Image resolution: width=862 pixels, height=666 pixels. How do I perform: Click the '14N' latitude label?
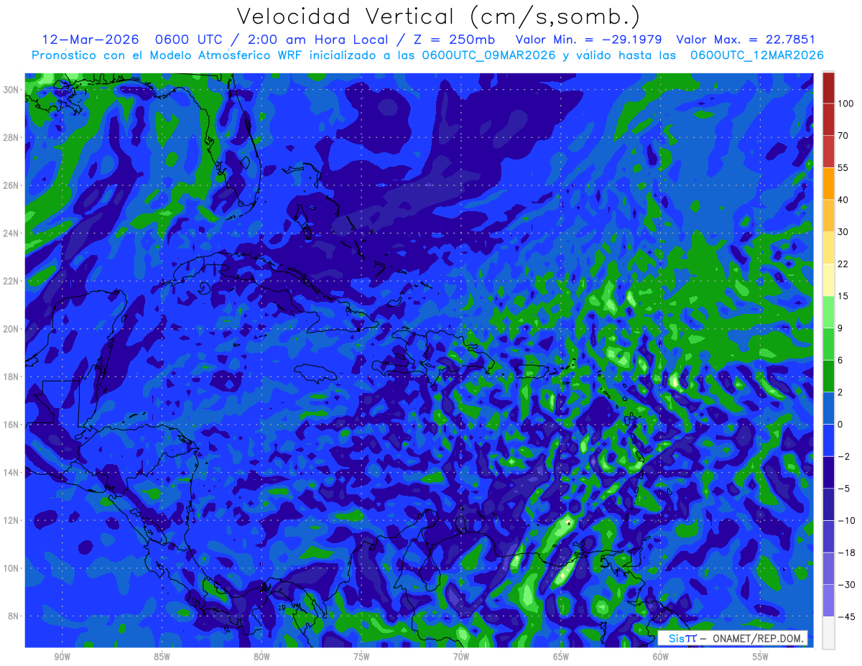click(12, 473)
